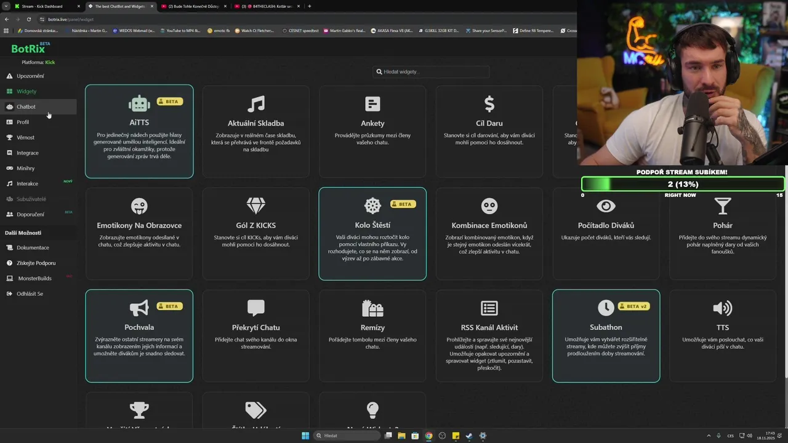The image size is (788, 443).
Task: Click the Aktuální Skladba music note icon
Action: coord(255,103)
